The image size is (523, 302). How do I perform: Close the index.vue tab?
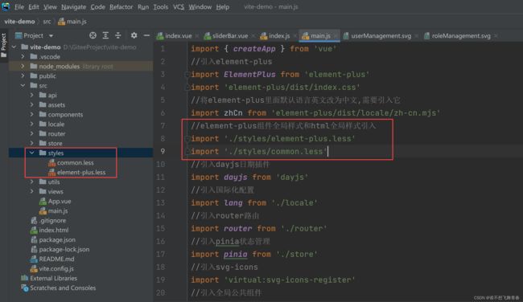pyautogui.click(x=197, y=35)
